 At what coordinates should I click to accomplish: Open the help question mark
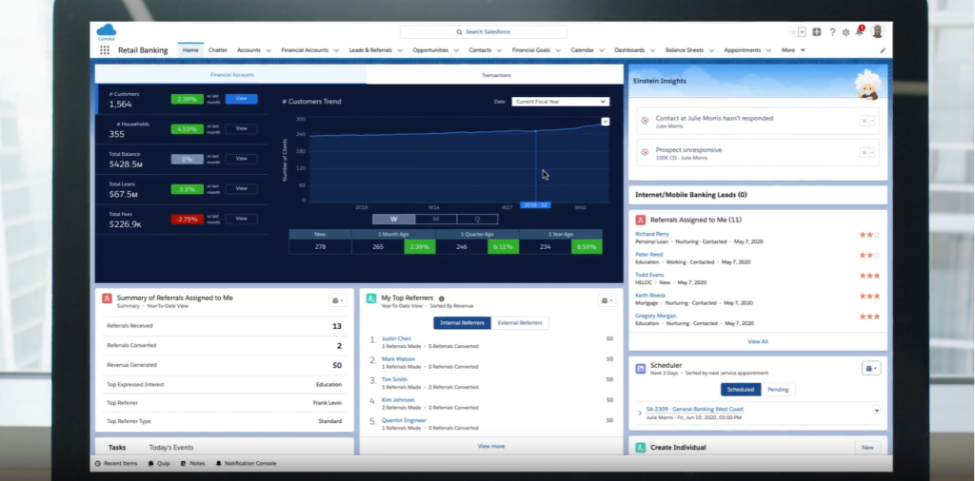point(832,32)
